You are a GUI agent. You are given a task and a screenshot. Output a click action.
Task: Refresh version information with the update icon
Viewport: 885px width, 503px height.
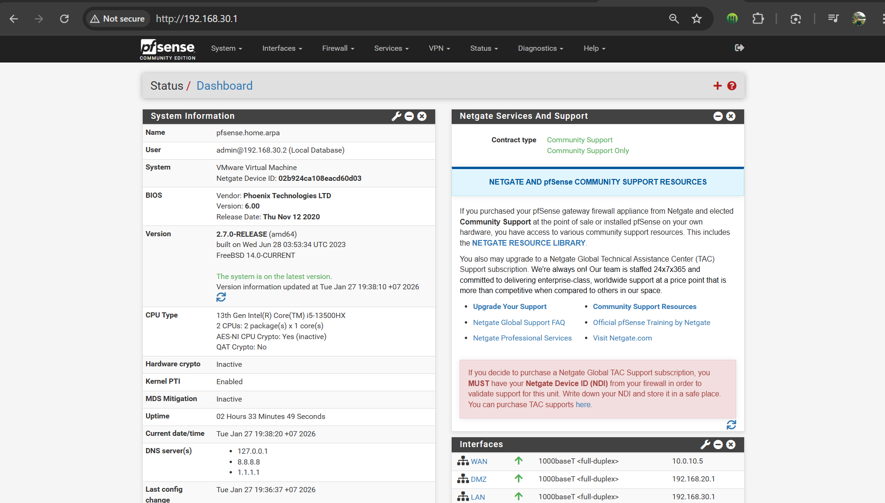click(221, 297)
